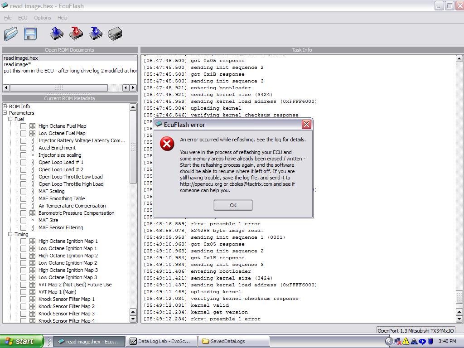Click the icon beside MAF Sensor Filtering
The height and width of the screenshot is (348, 464).
tap(33, 227)
